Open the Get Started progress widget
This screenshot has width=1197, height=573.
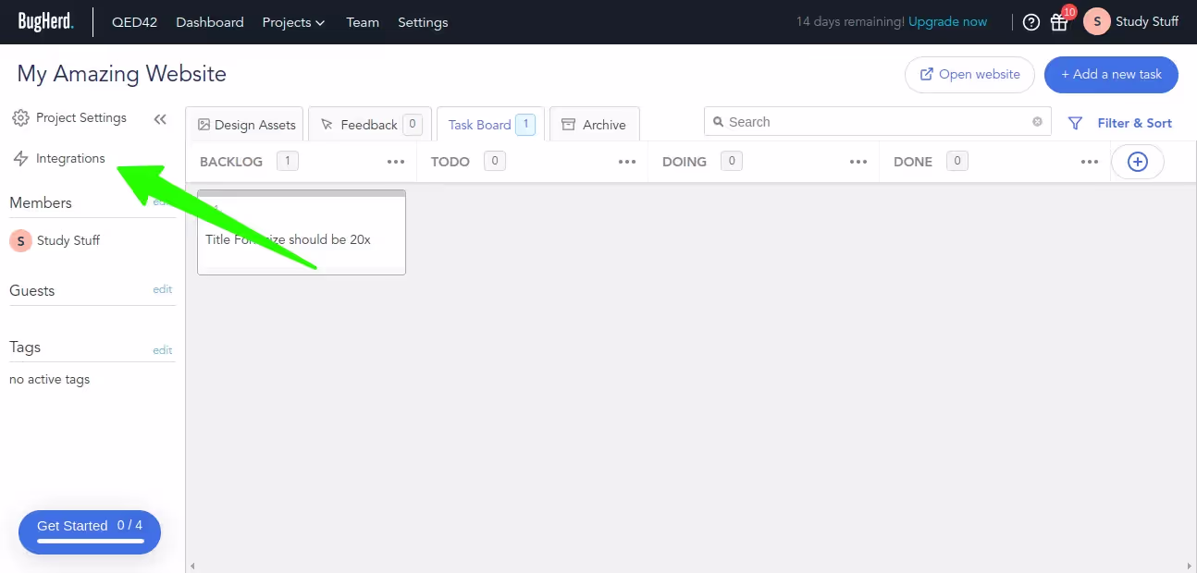tap(90, 532)
